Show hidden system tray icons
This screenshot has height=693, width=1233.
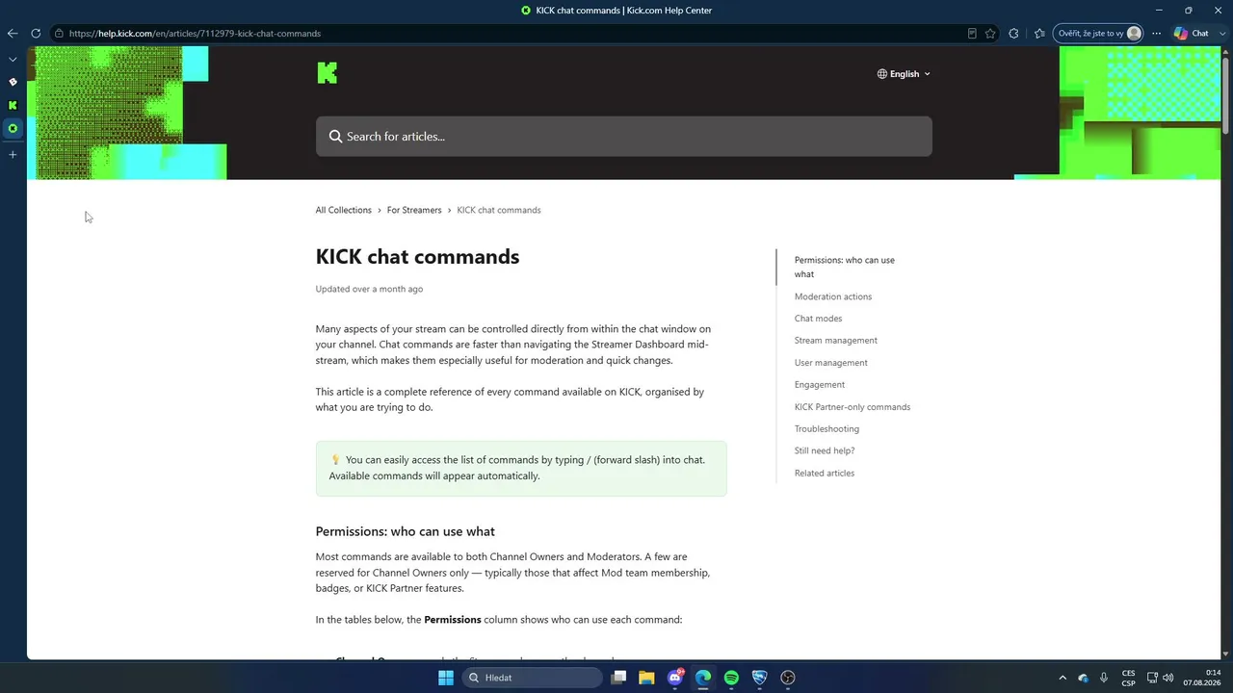[x=1062, y=678]
